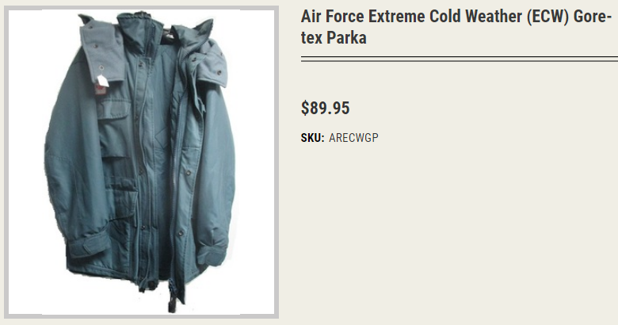Image resolution: width=618 pixels, height=325 pixels.
Task: Click the double divider line under the title
Action: point(460,59)
